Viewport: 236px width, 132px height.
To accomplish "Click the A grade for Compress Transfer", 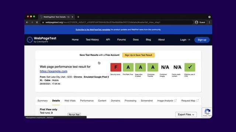I will click(153, 67).
